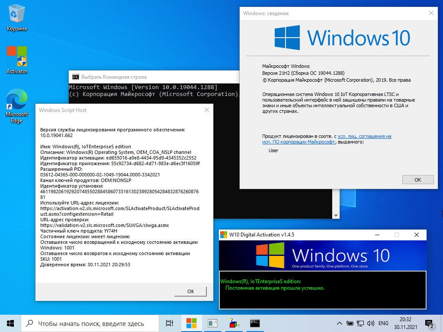This screenshot has height=332, width=443.
Task: Click OK in the Windows Script Host dialog
Action: (x=190, y=291)
